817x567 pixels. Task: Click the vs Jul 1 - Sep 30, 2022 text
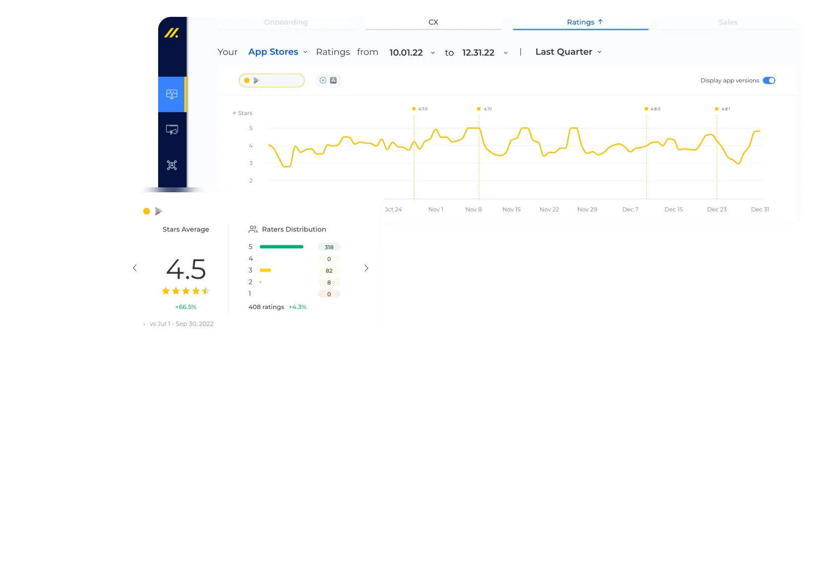(181, 324)
